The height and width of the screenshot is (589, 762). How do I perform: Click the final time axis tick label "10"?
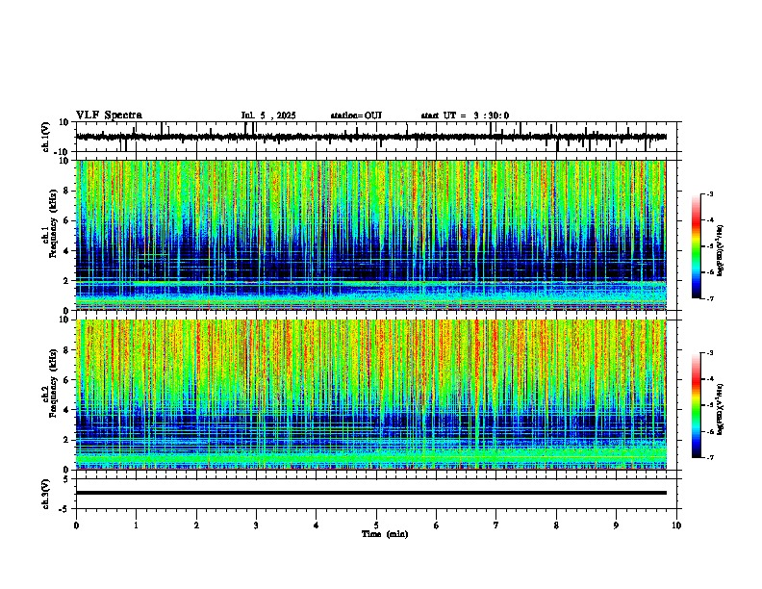point(676,525)
